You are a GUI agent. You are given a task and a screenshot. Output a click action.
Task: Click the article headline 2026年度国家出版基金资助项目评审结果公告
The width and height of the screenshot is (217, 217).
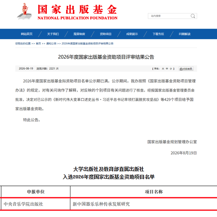[x=106, y=57]
